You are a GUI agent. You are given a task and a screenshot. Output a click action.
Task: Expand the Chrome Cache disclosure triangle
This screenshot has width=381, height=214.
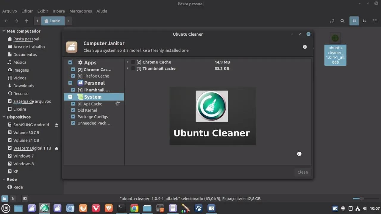point(128,62)
